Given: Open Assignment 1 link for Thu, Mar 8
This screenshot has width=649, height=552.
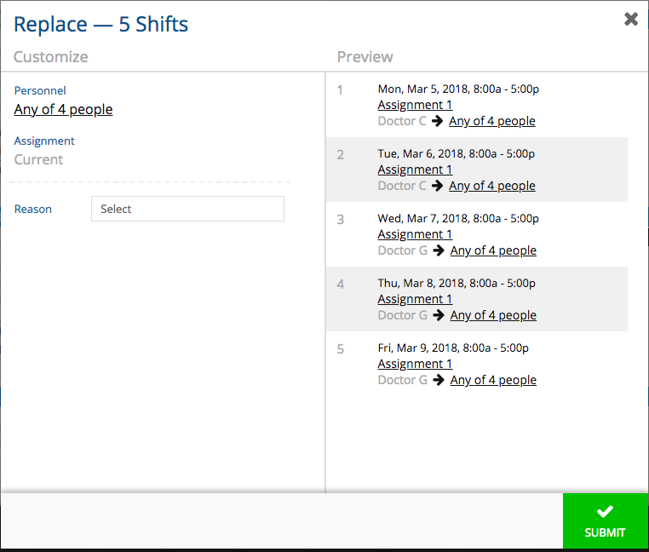Looking at the screenshot, I should 415,299.
